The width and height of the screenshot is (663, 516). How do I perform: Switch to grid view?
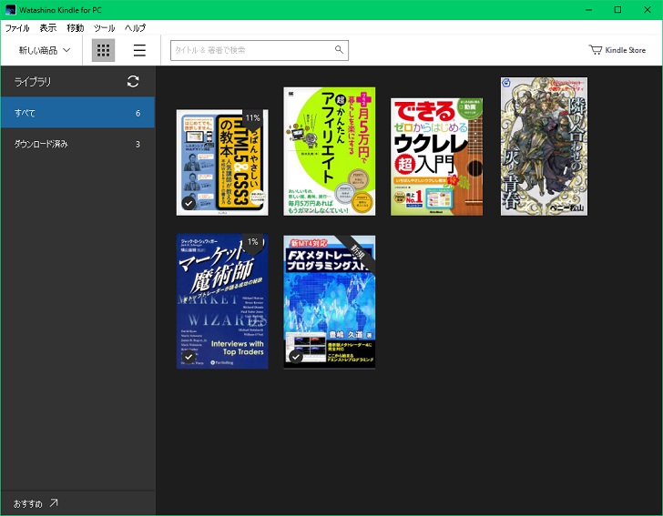103,50
